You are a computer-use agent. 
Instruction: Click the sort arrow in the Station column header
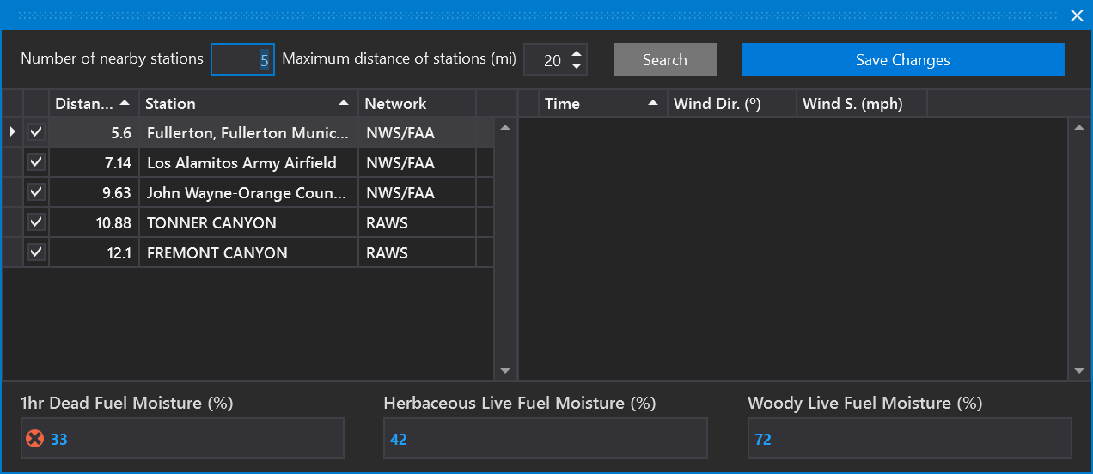[x=344, y=103]
